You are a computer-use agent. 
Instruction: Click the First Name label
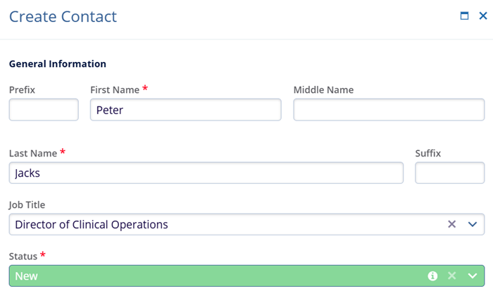click(116, 90)
